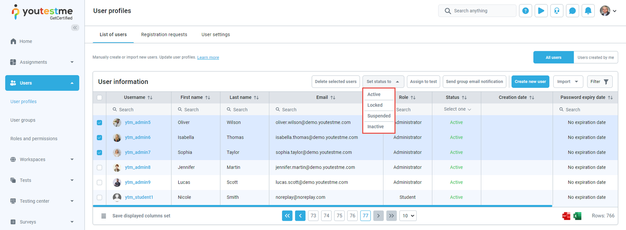Viewport: 626px width, 230px height.
Task: Click the Email column search field
Action: (321, 110)
